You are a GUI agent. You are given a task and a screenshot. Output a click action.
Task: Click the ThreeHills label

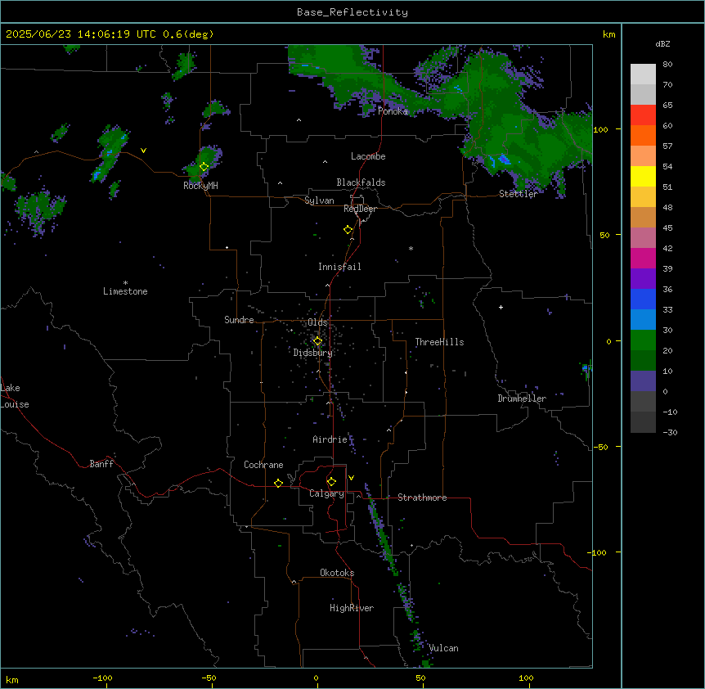(439, 342)
